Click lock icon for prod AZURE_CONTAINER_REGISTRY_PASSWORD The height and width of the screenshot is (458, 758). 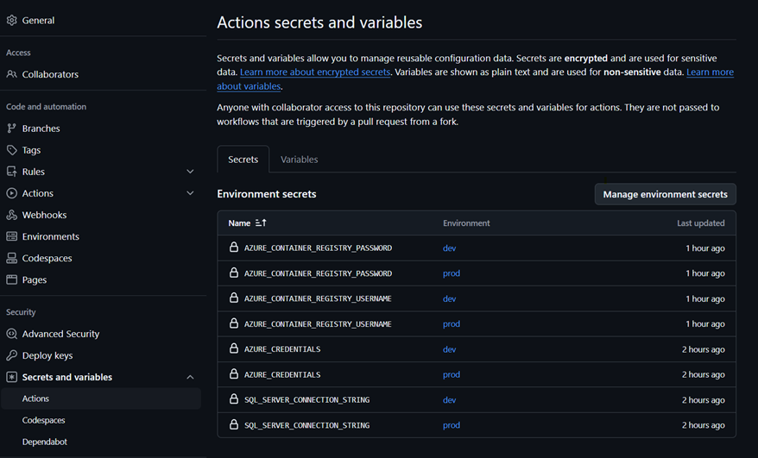click(x=234, y=273)
